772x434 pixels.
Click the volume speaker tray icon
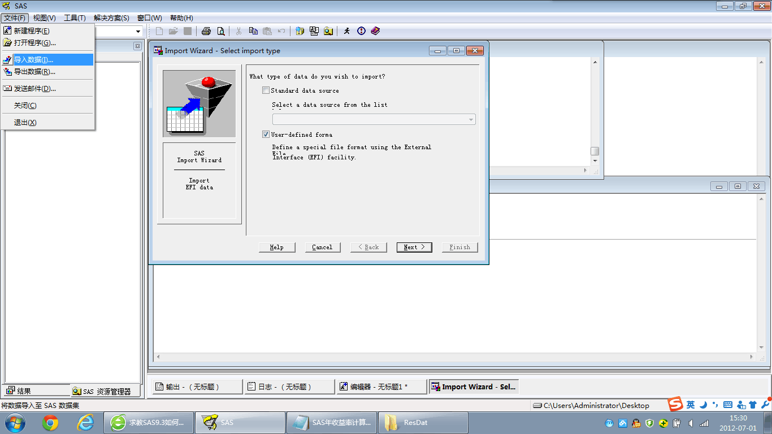click(x=690, y=423)
